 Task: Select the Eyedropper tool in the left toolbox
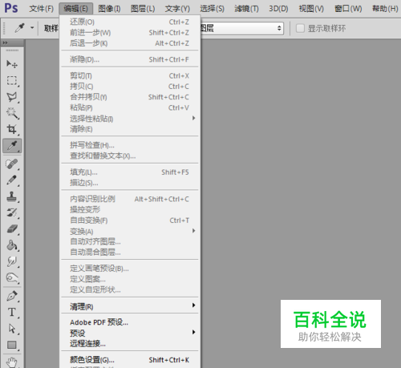click(x=12, y=146)
